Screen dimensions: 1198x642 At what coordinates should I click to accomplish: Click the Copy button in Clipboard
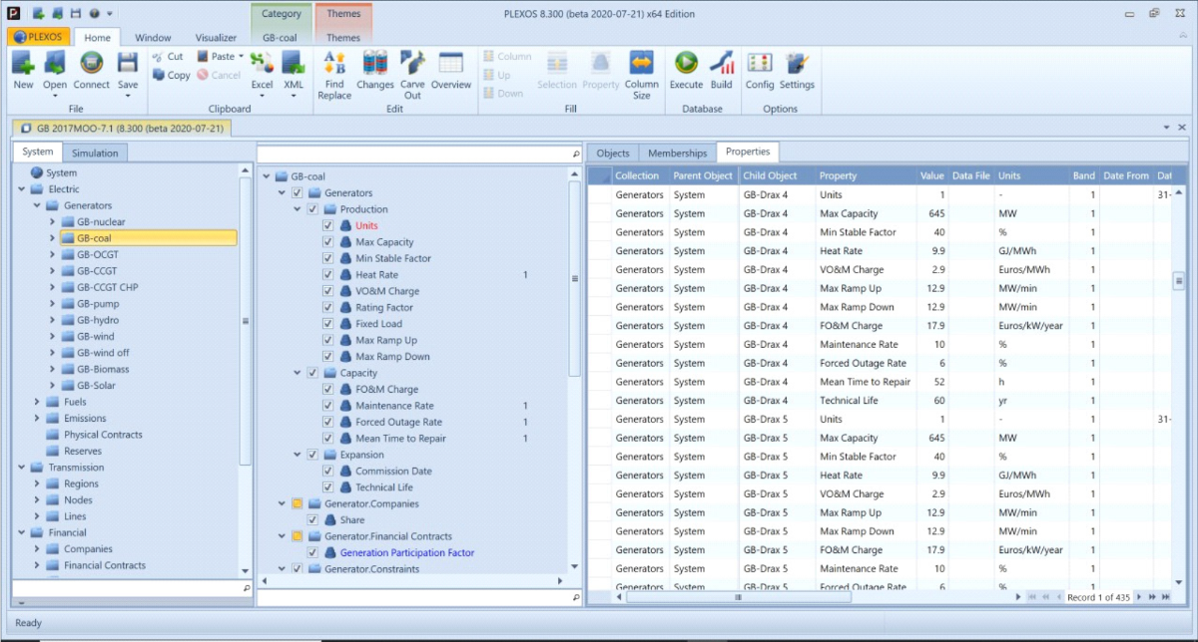click(x=171, y=75)
